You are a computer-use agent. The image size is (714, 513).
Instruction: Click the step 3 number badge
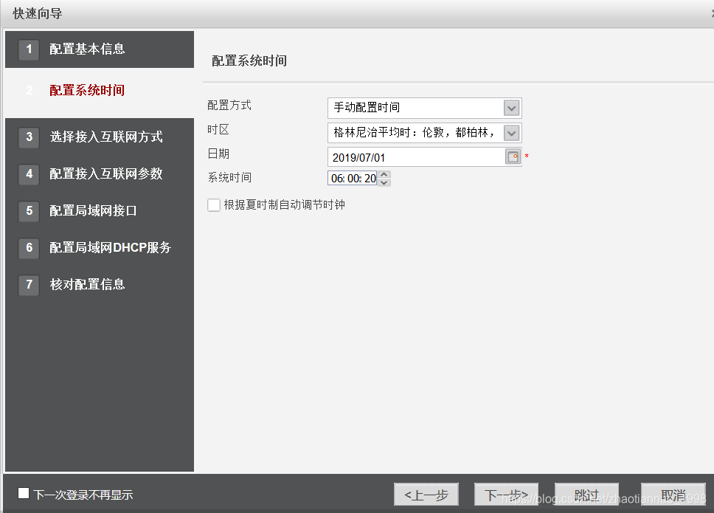coord(30,137)
